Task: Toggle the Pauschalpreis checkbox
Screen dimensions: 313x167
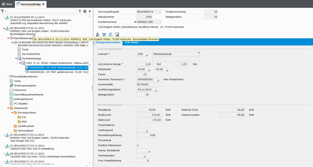Action: pyautogui.click(x=138, y=125)
